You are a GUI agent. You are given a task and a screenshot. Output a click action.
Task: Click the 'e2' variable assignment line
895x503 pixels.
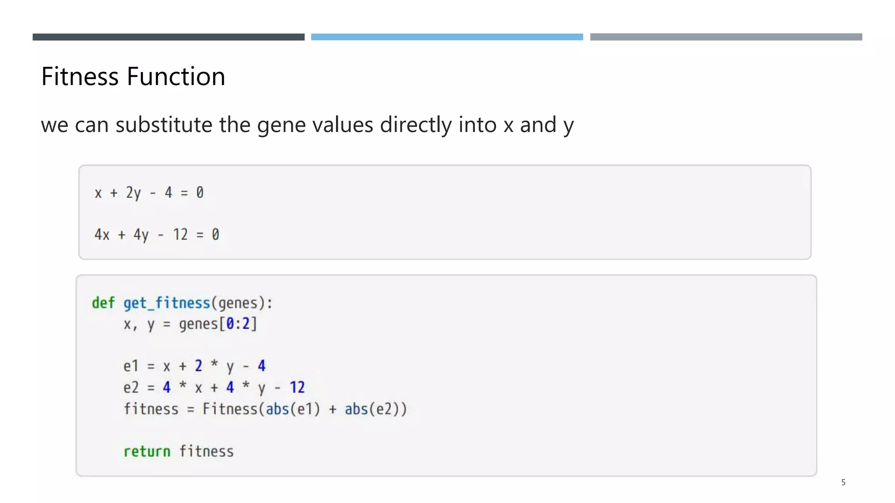click(x=214, y=387)
